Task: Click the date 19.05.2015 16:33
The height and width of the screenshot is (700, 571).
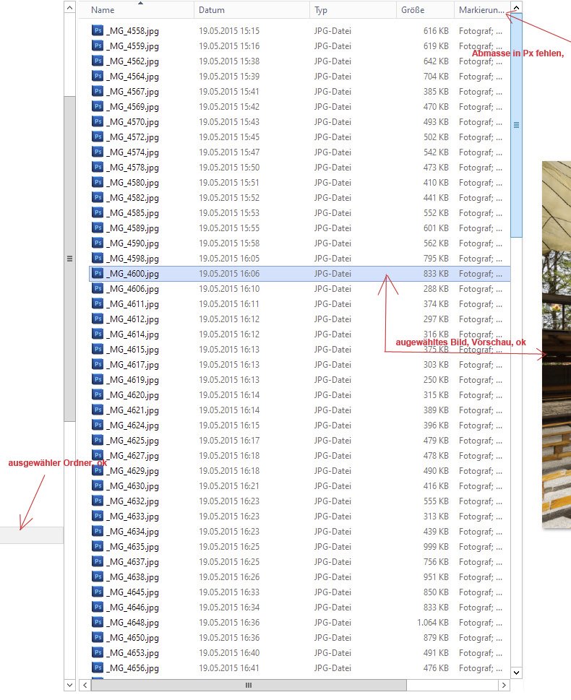Action: coord(229,592)
